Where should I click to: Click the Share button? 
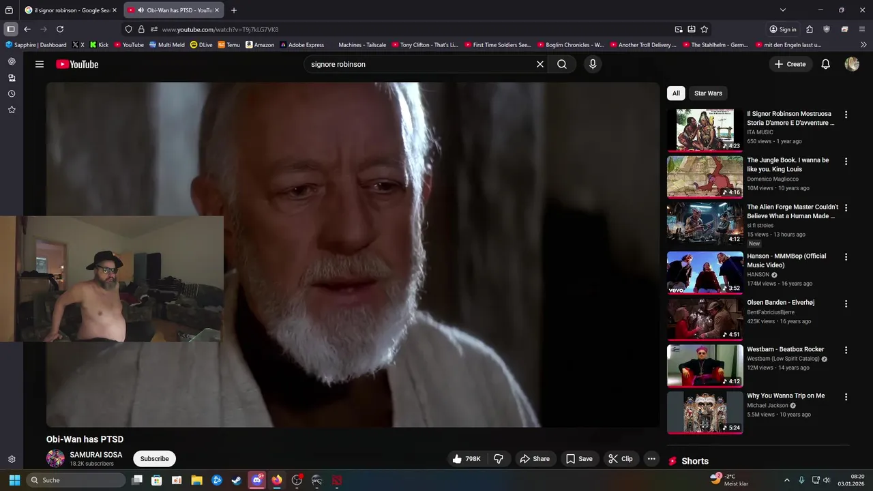click(534, 459)
